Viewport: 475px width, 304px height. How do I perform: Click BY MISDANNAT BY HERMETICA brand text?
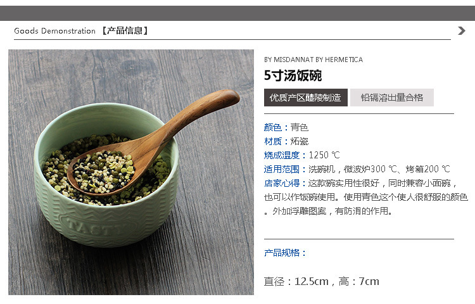(313, 60)
